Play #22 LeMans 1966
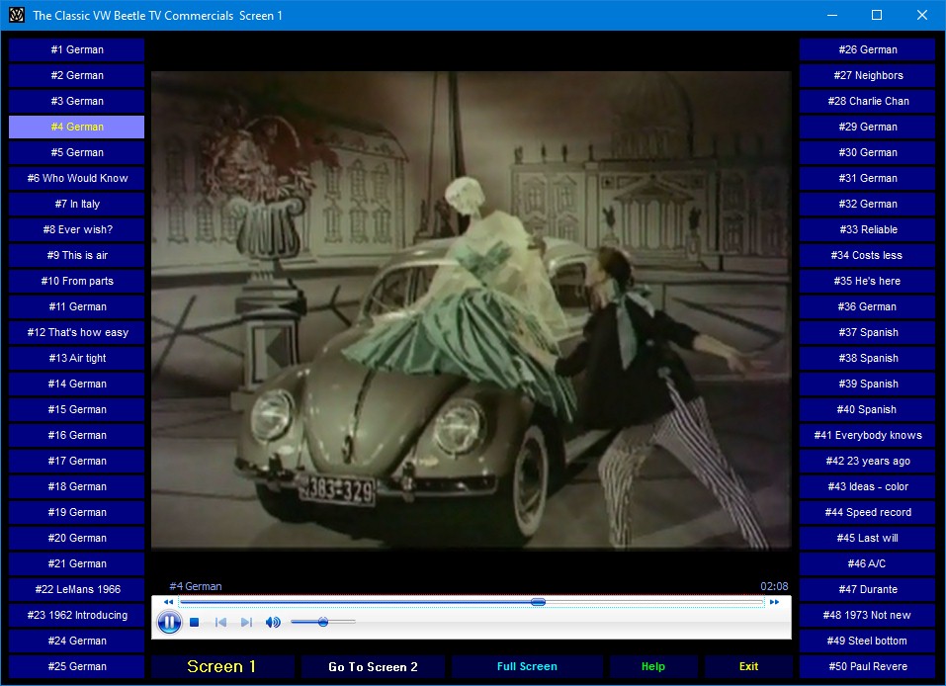946x686 pixels. coord(77,589)
